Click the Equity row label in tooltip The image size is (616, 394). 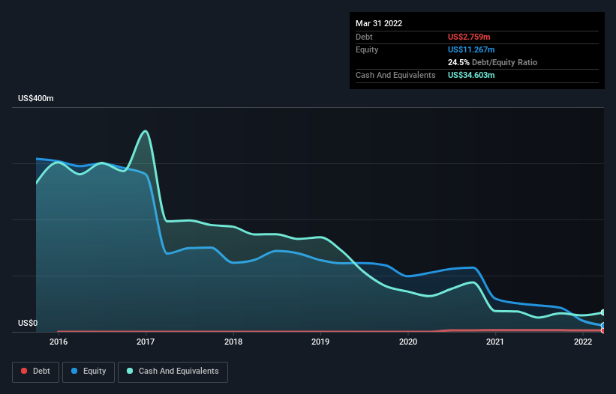coord(367,49)
